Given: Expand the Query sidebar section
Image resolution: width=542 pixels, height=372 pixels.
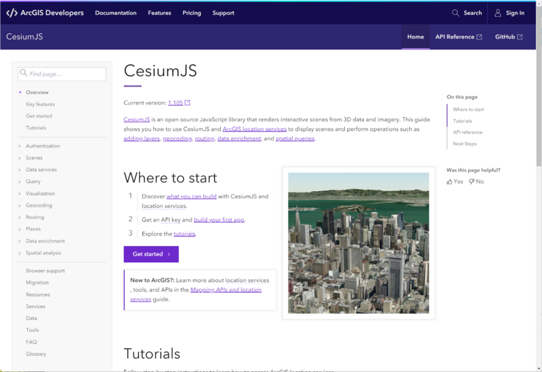Looking at the screenshot, I should pos(20,182).
